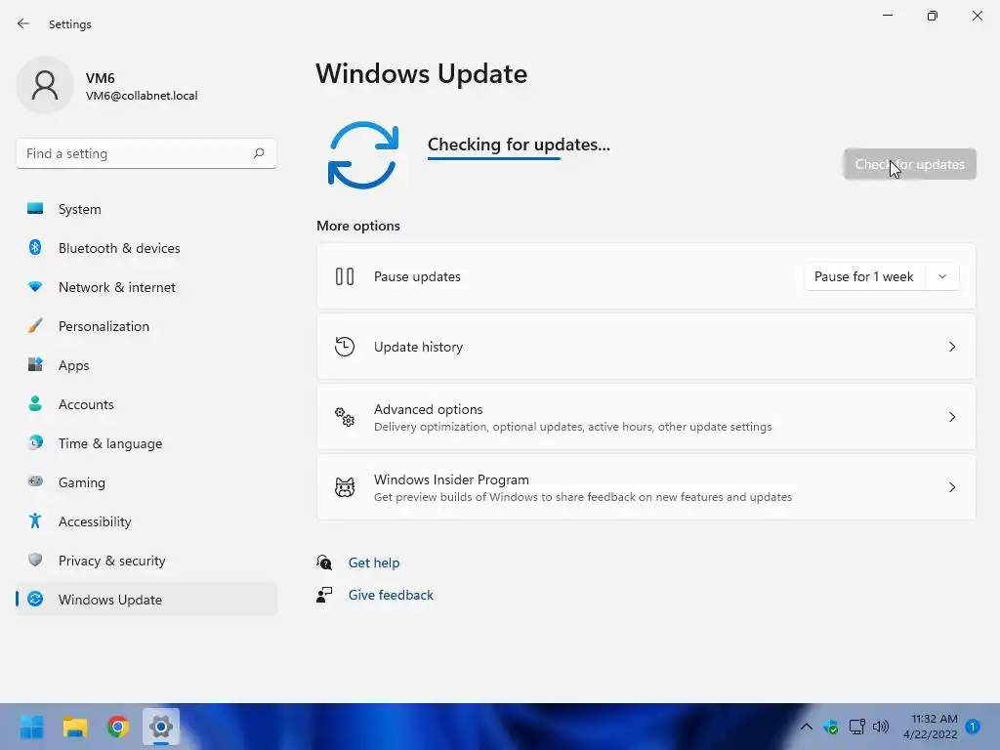1000x750 pixels.
Task: Click the clock icon beside Update history
Action: tap(345, 347)
